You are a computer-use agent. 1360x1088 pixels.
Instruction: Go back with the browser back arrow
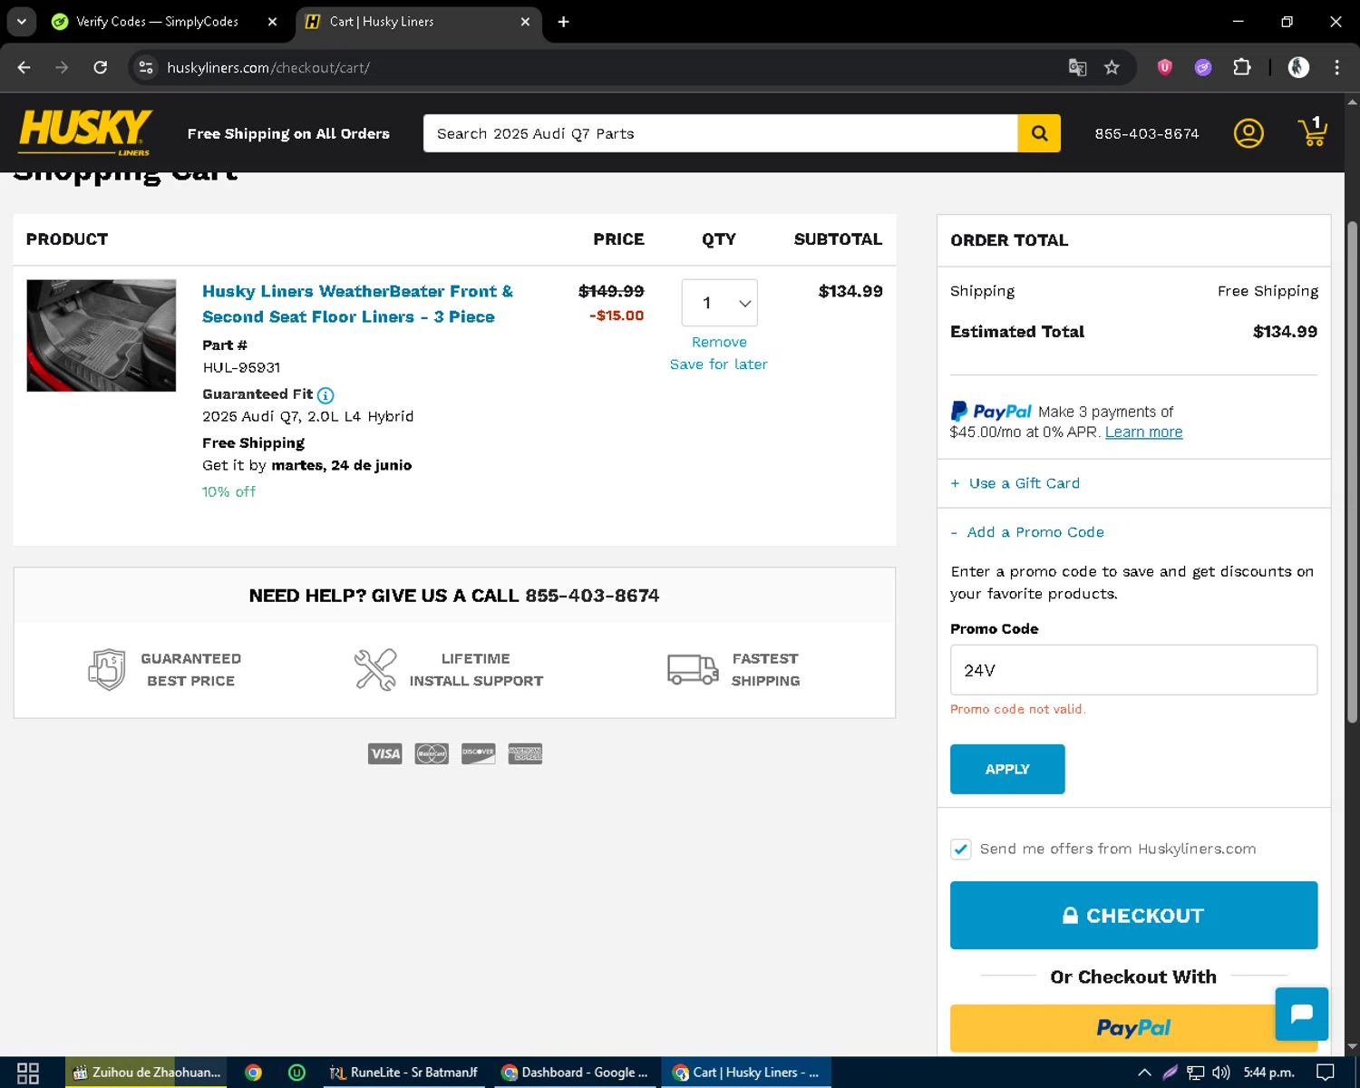pos(24,67)
